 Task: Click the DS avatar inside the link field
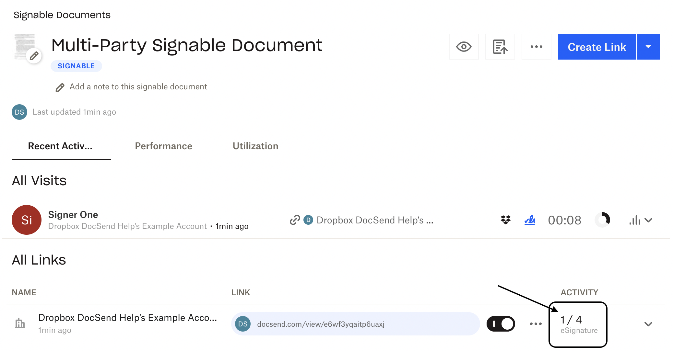243,324
